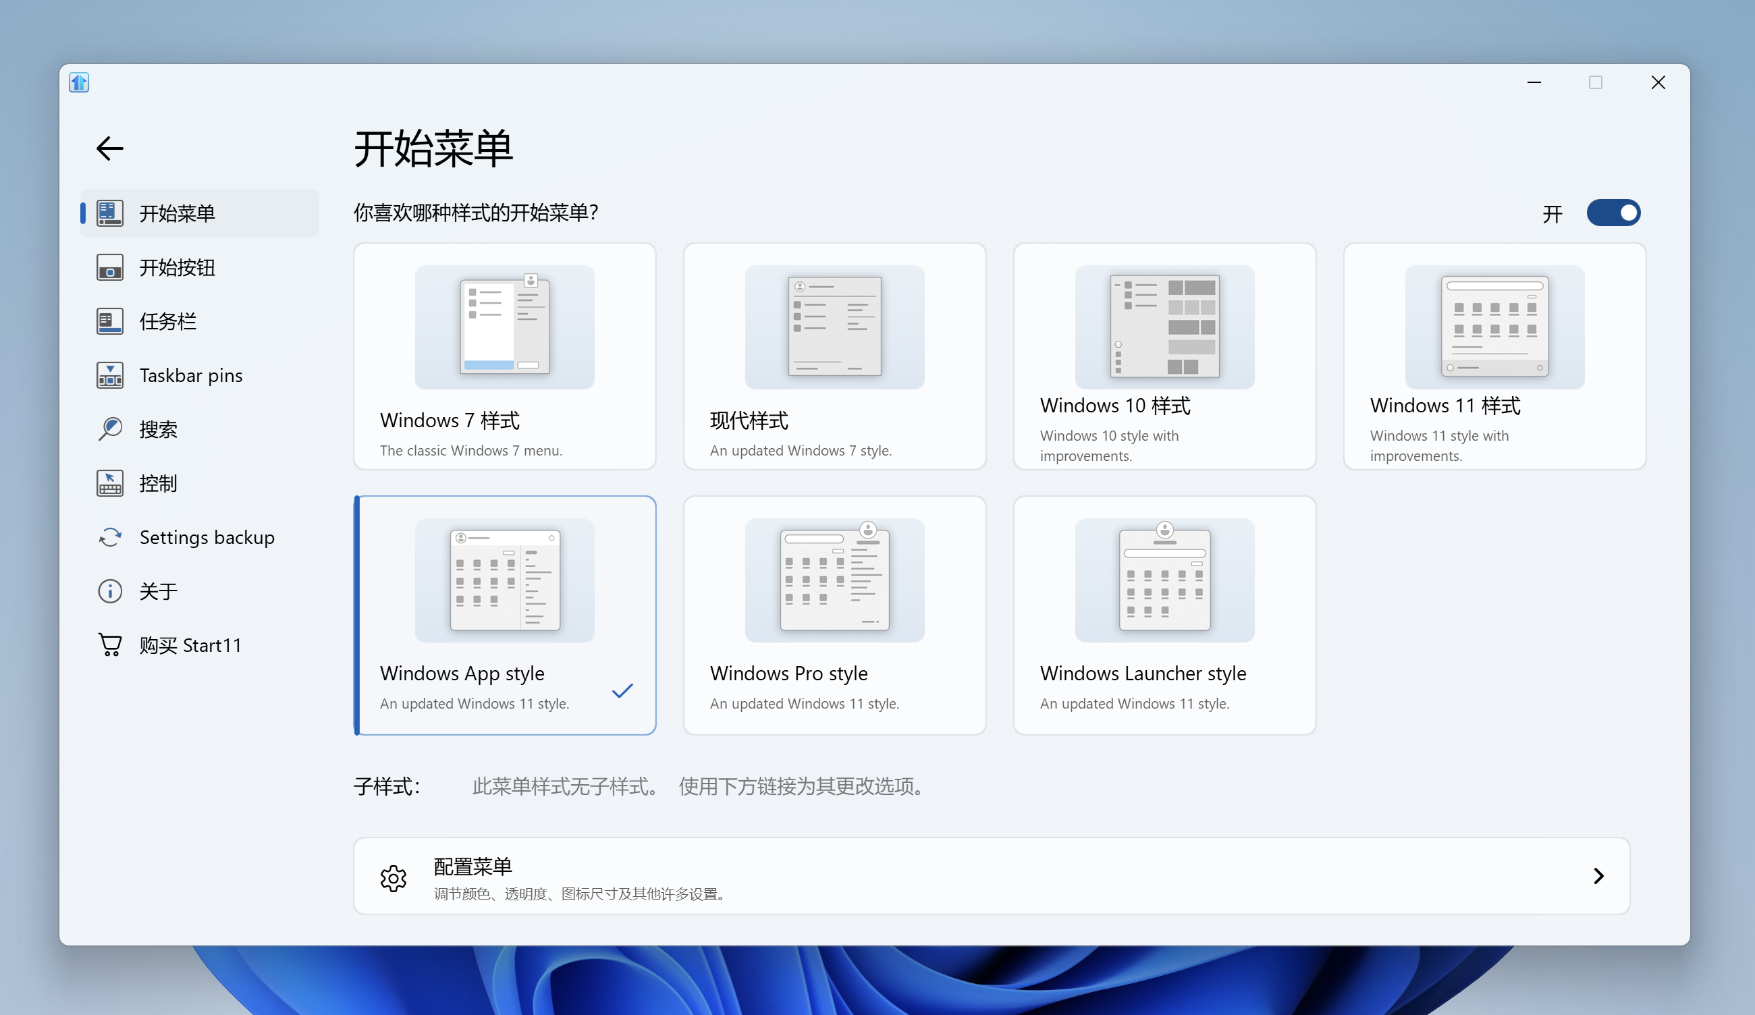
Task: Click the 配置菜单 gear icon
Action: 393,878
